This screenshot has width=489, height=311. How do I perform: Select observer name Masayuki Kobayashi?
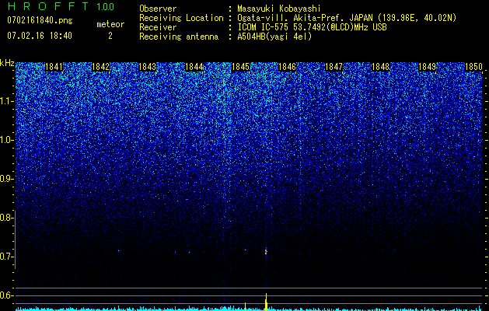click(279, 9)
